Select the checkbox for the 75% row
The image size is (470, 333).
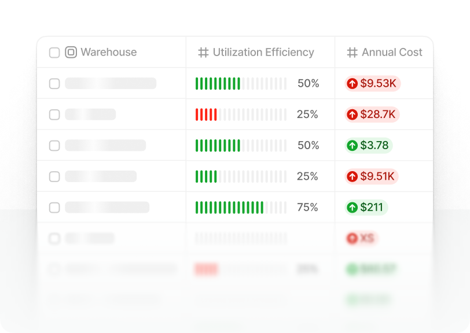54,208
